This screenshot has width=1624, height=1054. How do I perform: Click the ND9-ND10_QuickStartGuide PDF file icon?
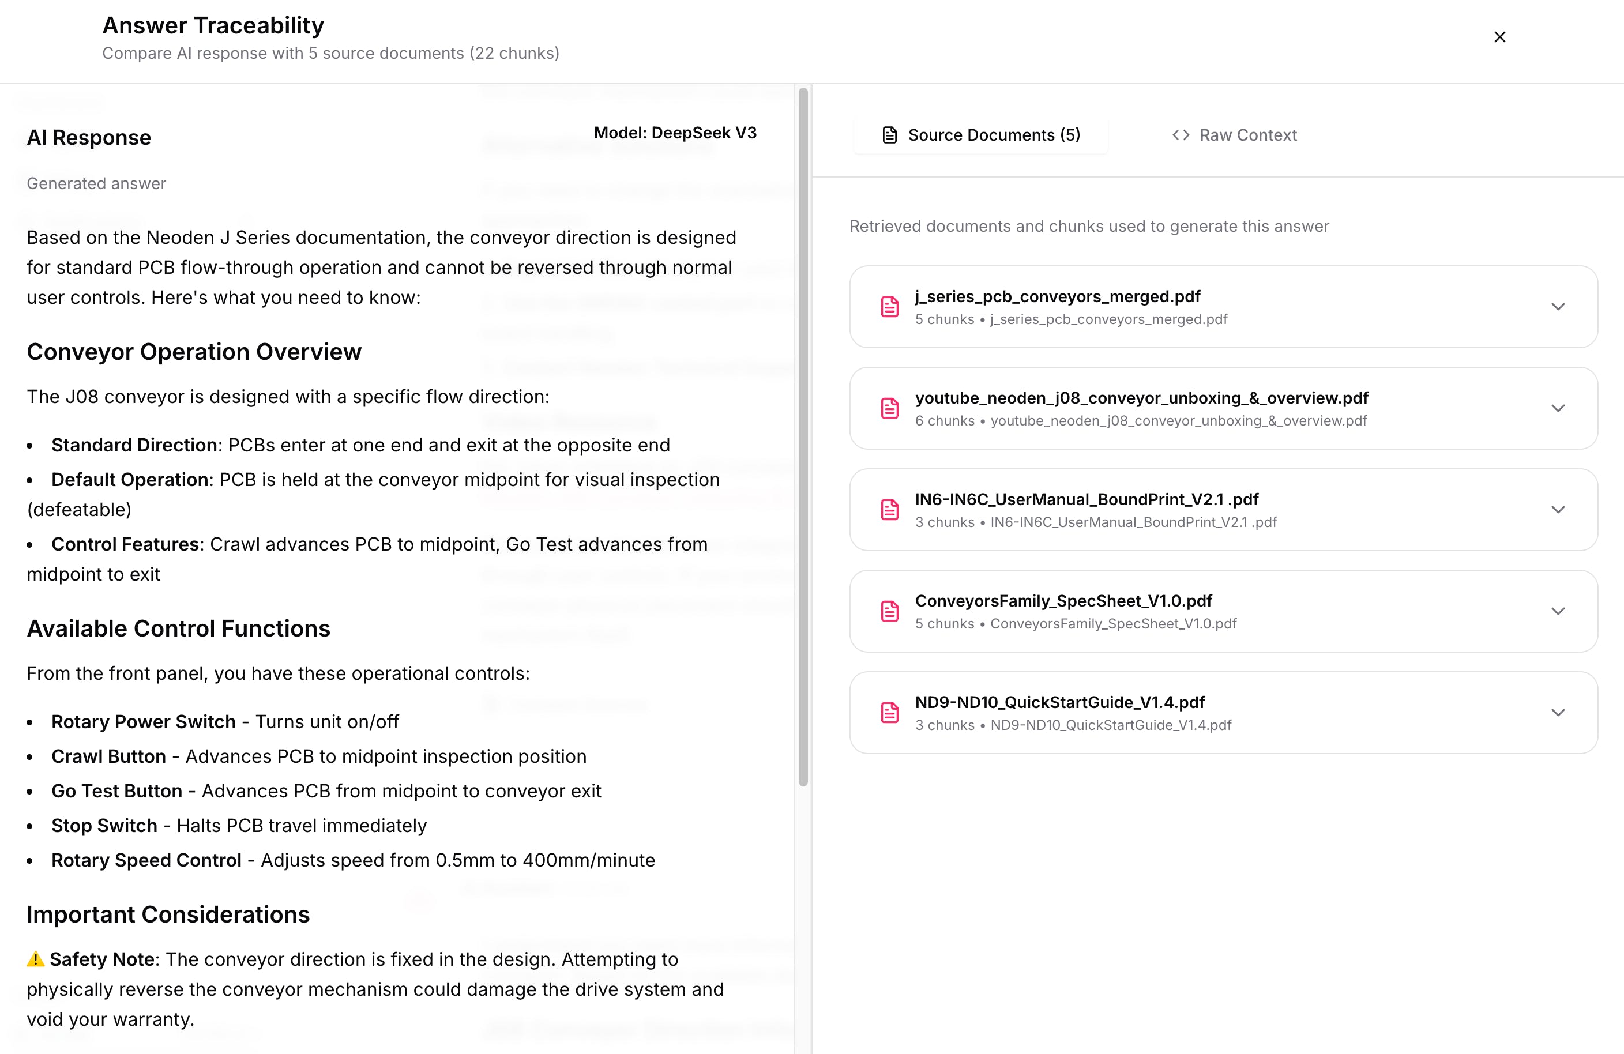[x=890, y=712]
